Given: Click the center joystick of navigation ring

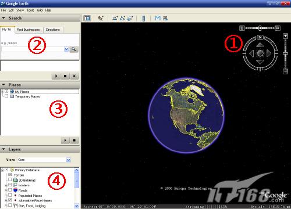Looking at the screenshot, I should (260, 53).
